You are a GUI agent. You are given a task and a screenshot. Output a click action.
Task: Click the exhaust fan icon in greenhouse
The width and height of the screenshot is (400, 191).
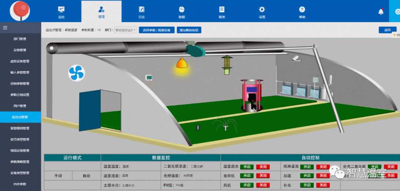click(x=77, y=73)
